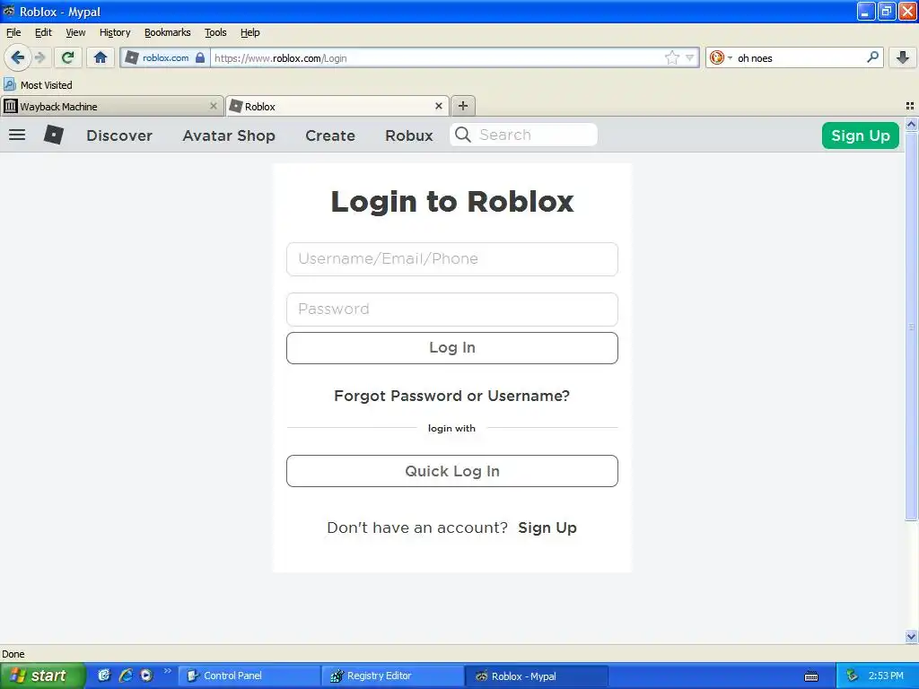Click the Roblox logo icon
This screenshot has height=689, width=919.
click(x=53, y=135)
